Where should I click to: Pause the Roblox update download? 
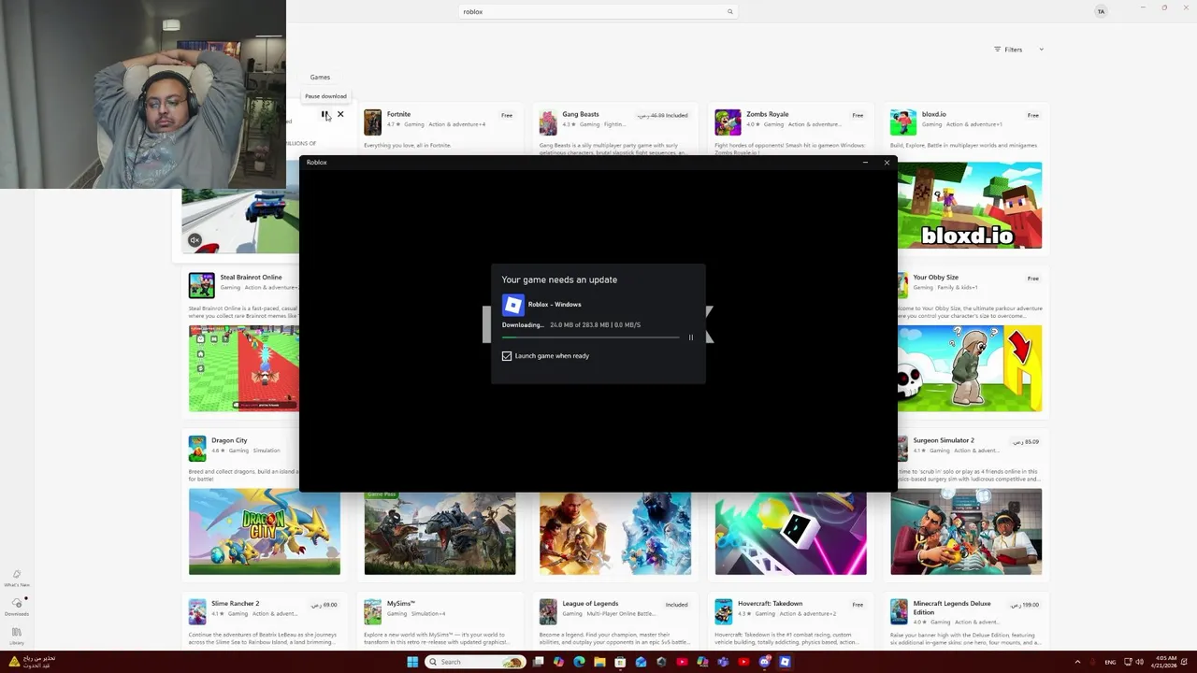691,337
